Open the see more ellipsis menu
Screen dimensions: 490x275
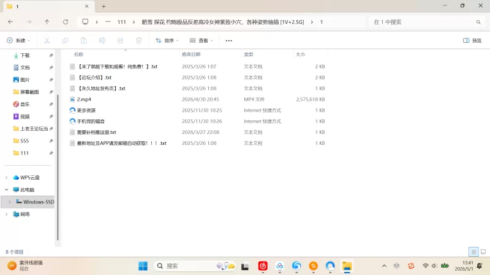pos(228,40)
